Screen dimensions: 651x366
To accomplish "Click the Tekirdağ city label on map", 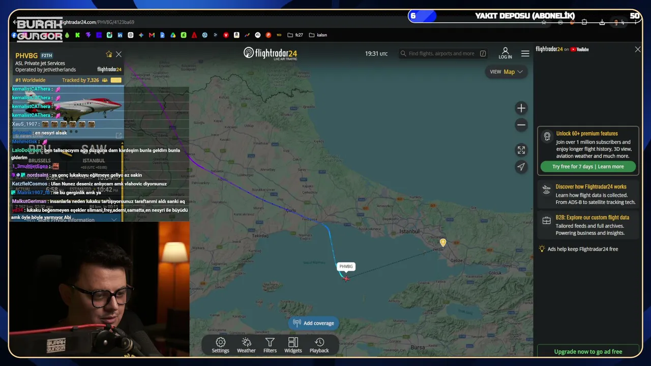I will pyautogui.click(x=260, y=236).
